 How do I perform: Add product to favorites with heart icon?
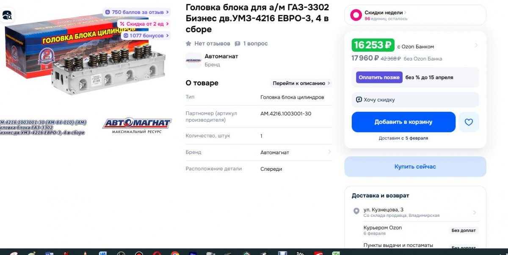coord(469,122)
